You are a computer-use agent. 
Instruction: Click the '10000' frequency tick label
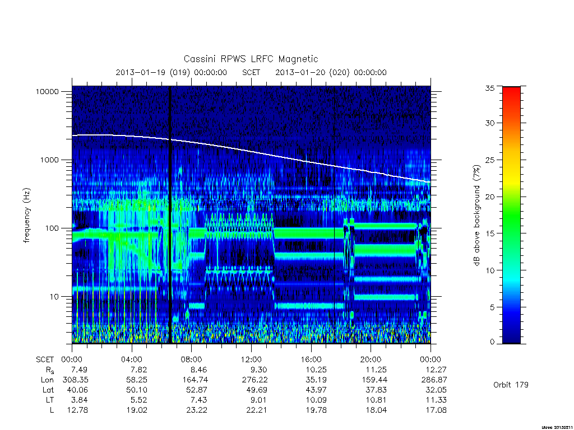tap(47, 91)
